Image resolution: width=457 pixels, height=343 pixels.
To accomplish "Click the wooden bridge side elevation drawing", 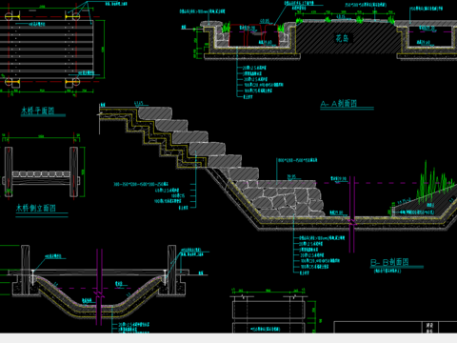I will pos(41,171).
